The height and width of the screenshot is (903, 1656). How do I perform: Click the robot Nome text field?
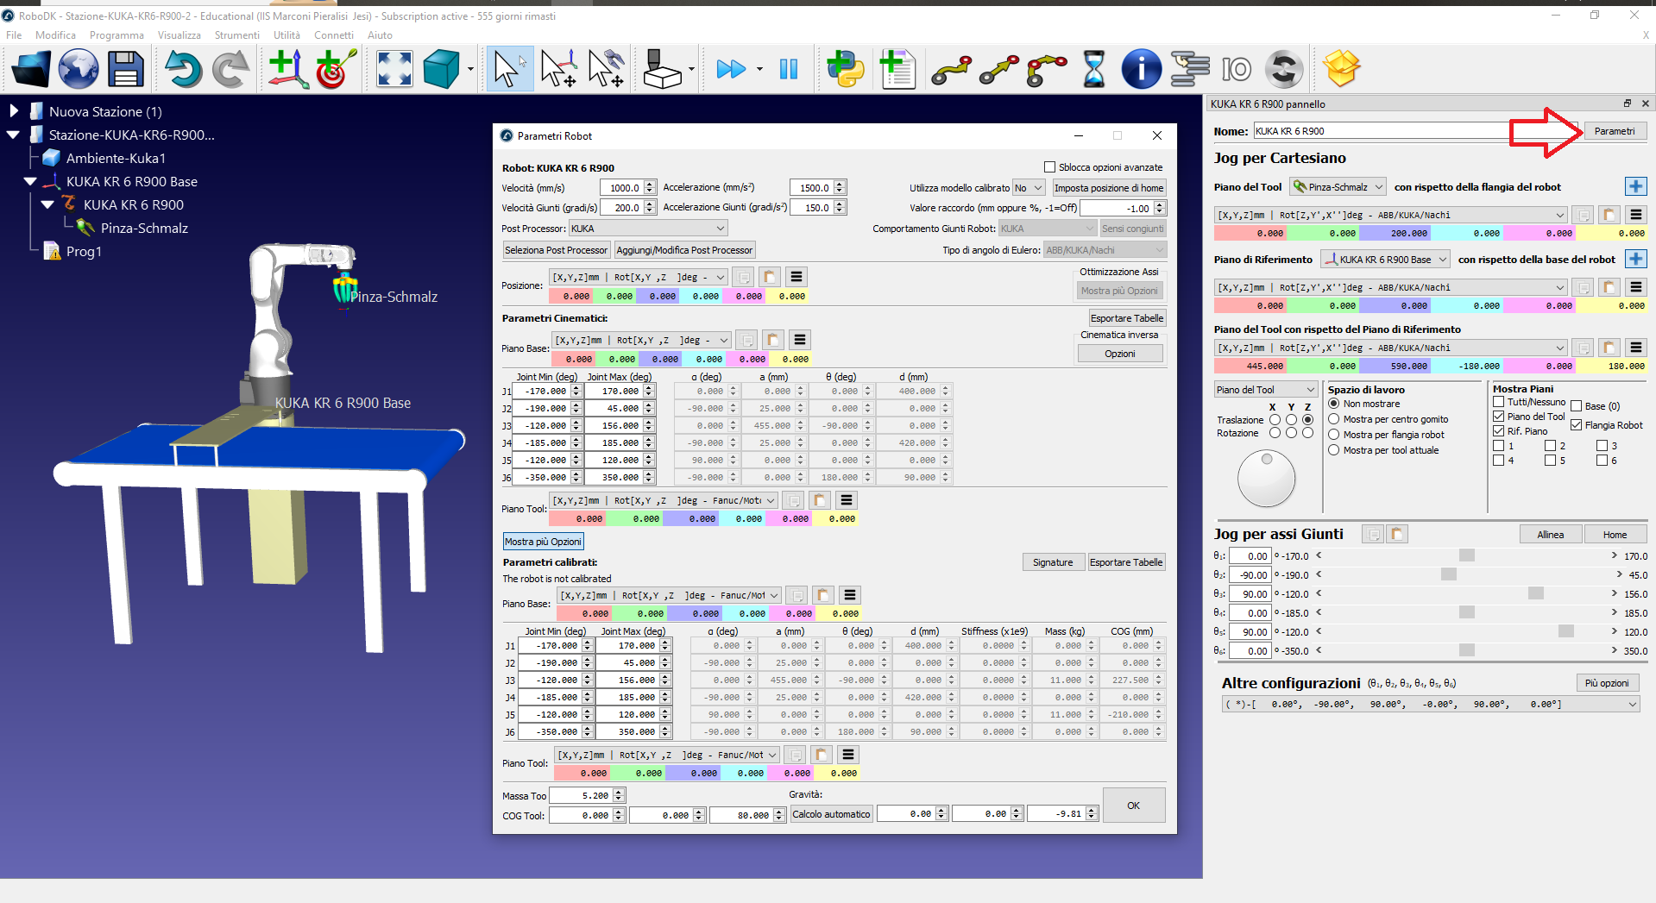[x=1415, y=131]
